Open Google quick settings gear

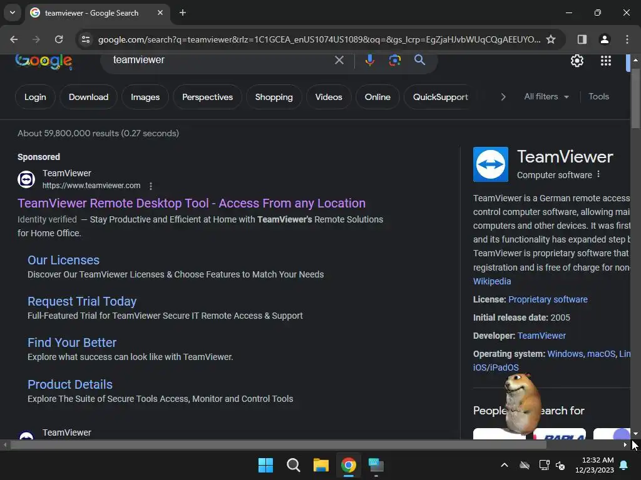[x=577, y=61]
